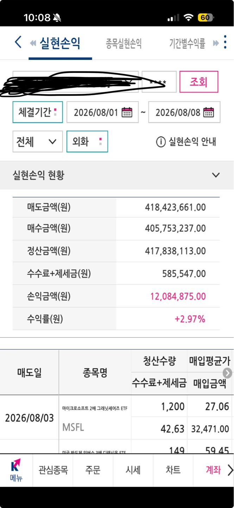
Task: Collapse the 실현손익 현황 section
Action: click(216, 175)
